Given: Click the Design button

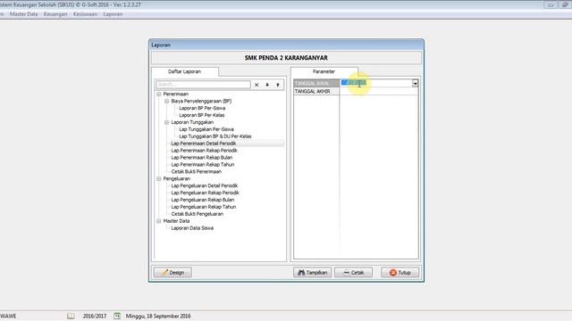Looking at the screenshot, I should pos(172,273).
